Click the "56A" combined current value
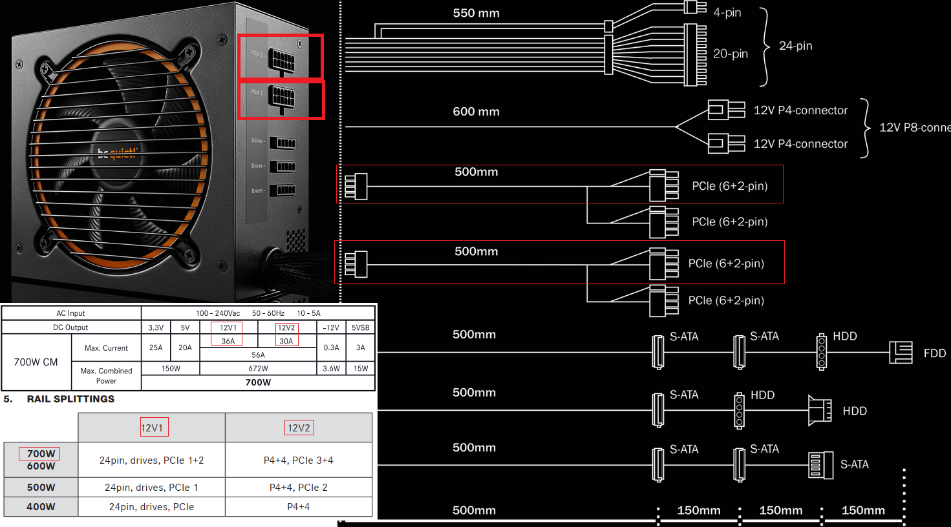The height and width of the screenshot is (527, 951). coord(258,355)
